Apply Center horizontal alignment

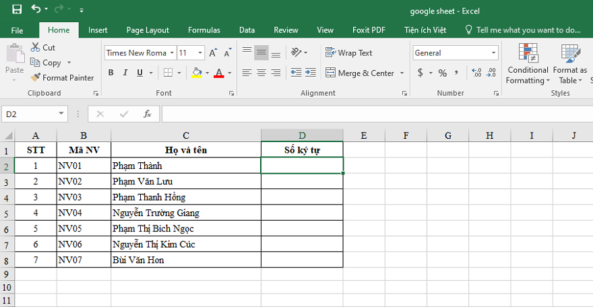261,73
